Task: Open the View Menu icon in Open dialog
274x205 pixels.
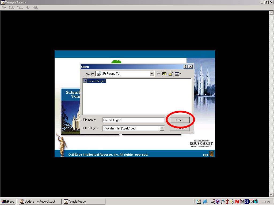Action: click(178, 74)
